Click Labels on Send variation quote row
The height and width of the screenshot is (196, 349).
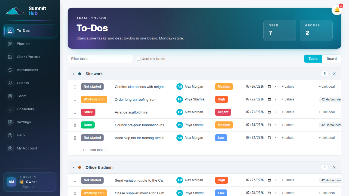[x=288, y=180]
